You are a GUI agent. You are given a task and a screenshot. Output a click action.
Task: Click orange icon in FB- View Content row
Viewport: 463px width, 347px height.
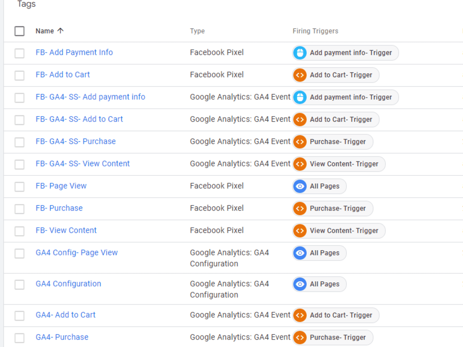pos(300,230)
